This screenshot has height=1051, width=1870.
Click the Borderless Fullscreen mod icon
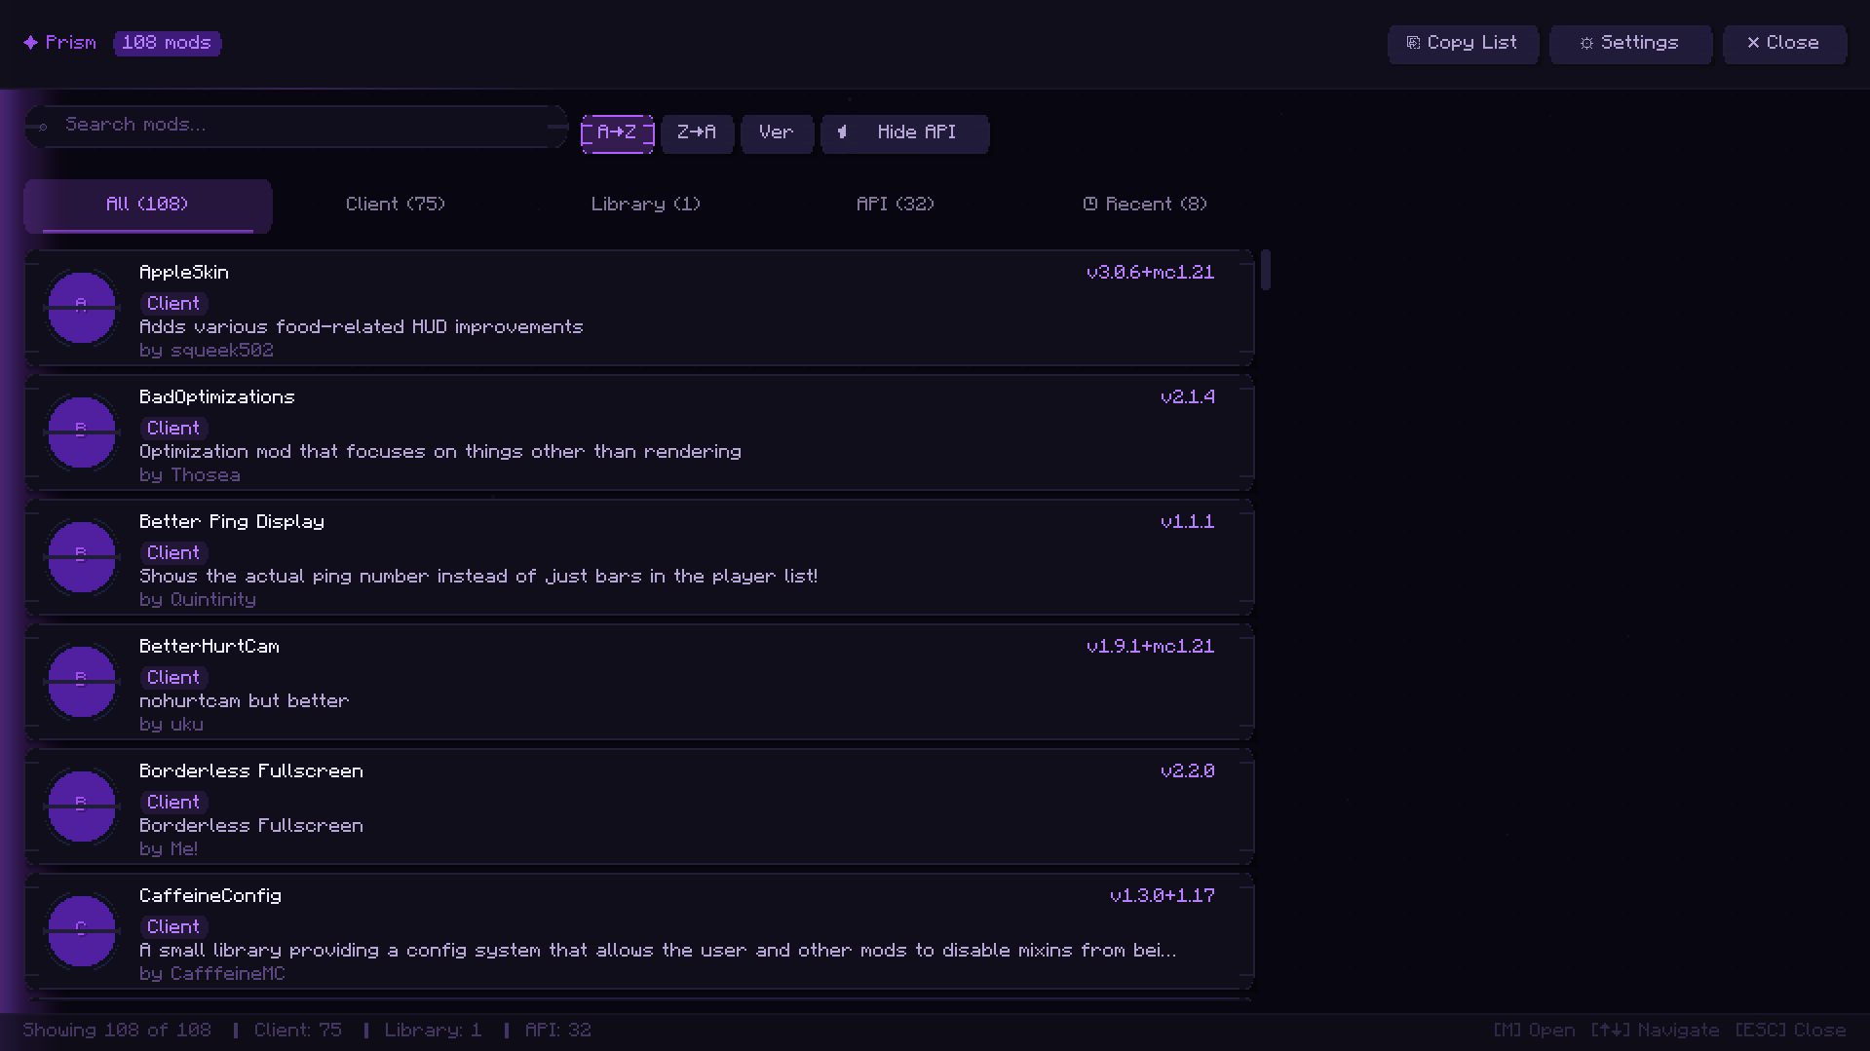click(82, 807)
